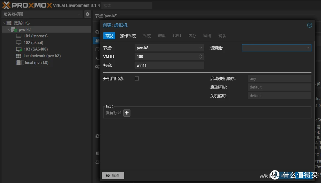This screenshot has width=321, height=183.
Task: Close the 创建: 虚拟机 dialog
Action: coord(310,25)
